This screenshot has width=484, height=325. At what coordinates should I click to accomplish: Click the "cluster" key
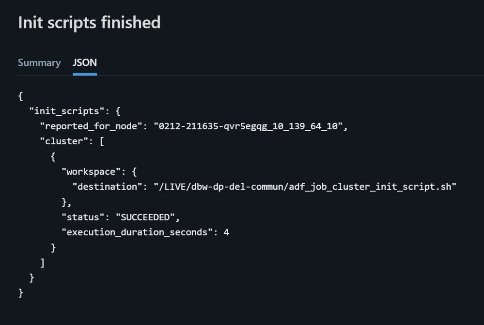[x=66, y=141]
